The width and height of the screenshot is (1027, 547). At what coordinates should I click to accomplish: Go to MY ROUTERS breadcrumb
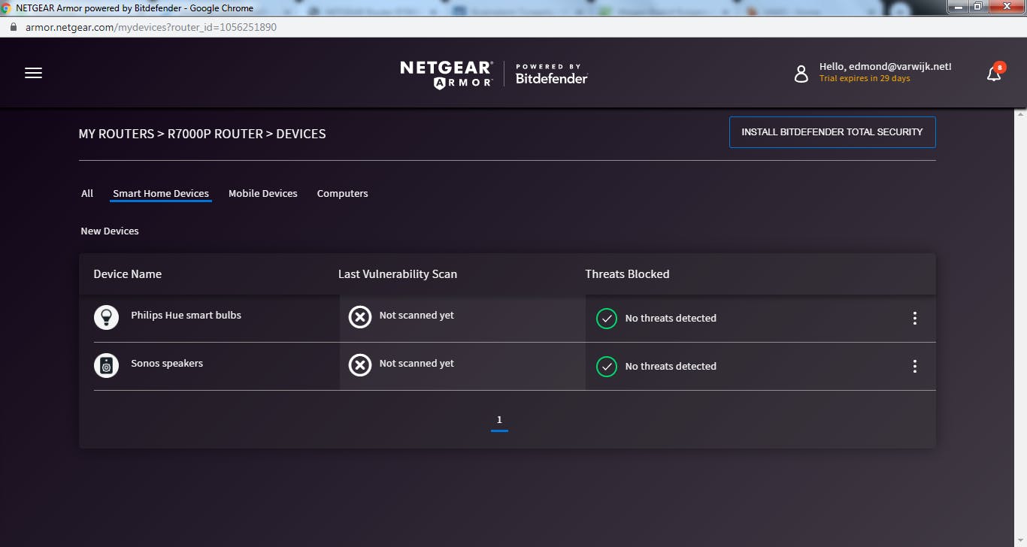point(117,134)
